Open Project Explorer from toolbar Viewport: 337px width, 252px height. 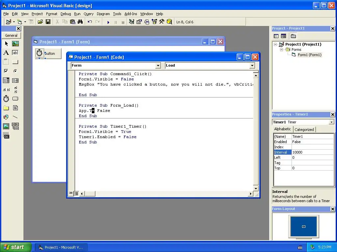(132, 22)
